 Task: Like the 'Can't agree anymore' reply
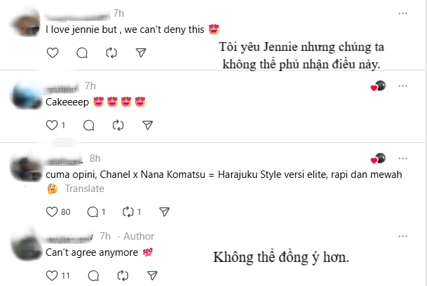click(52, 275)
